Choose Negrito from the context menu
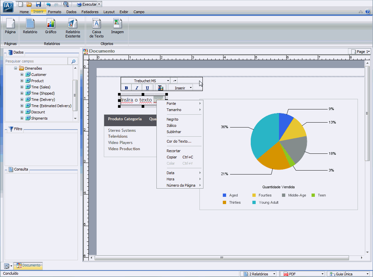The image size is (373, 277). point(180,119)
